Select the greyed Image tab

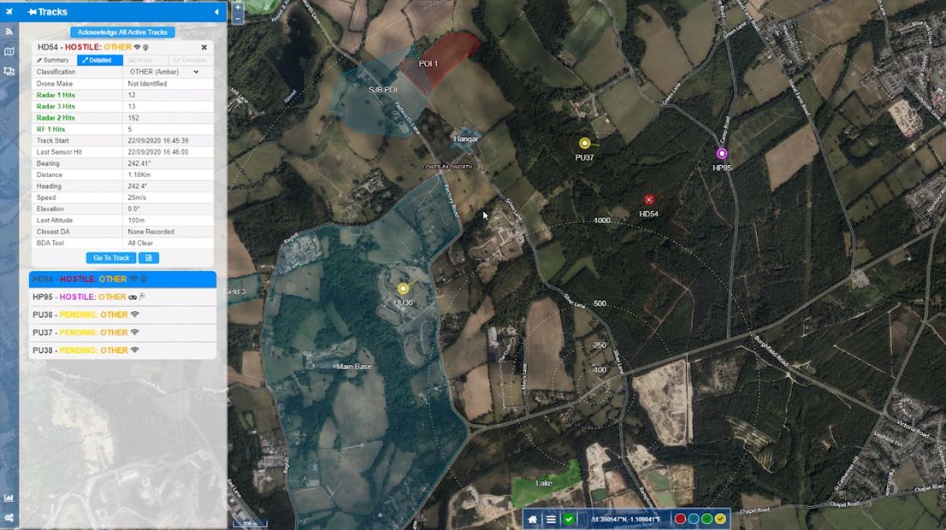click(145, 61)
